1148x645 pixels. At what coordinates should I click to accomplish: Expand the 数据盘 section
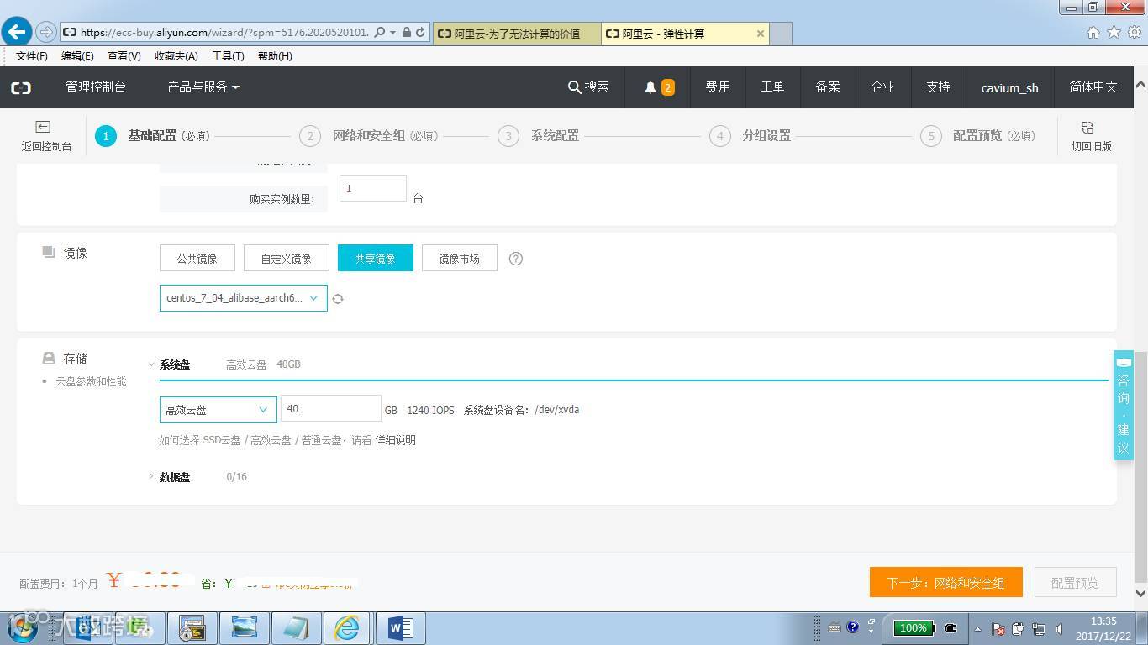(175, 477)
